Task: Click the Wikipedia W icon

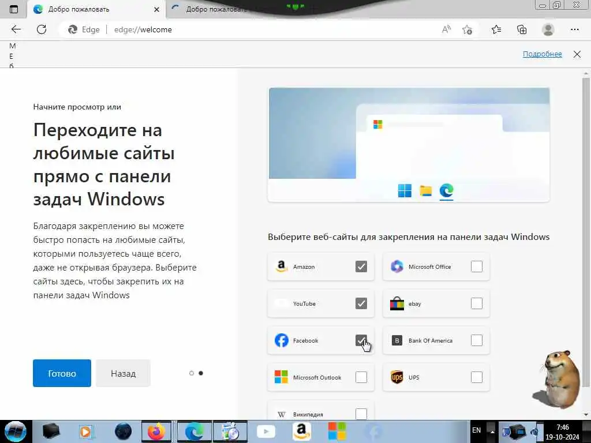Action: coord(281,414)
